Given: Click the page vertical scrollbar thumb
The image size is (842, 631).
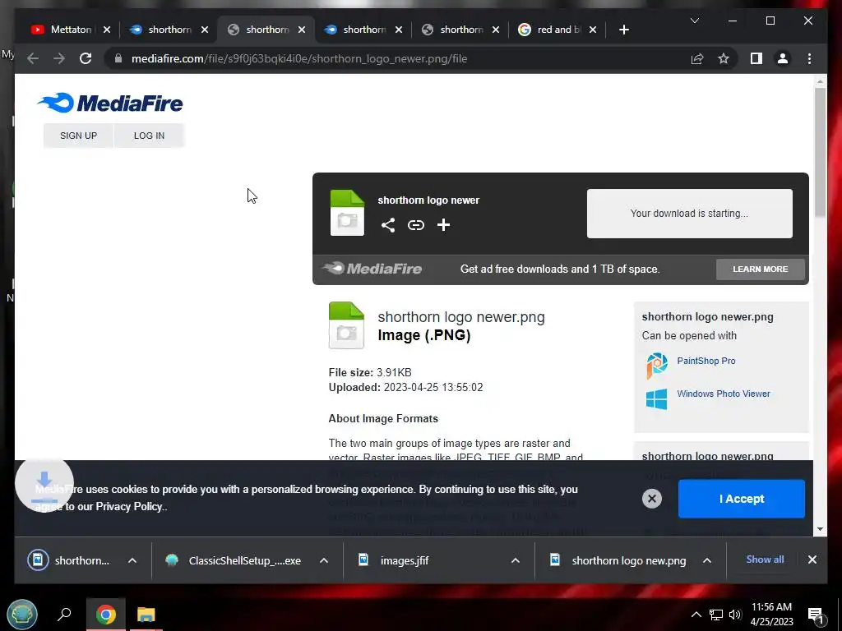Looking at the screenshot, I should tap(820, 152).
